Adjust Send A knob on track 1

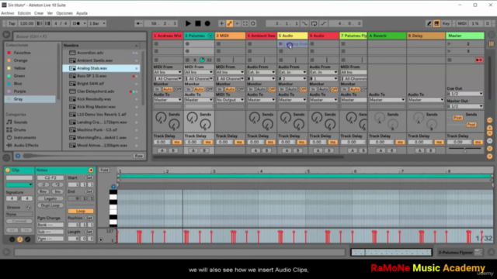[x=161, y=118]
